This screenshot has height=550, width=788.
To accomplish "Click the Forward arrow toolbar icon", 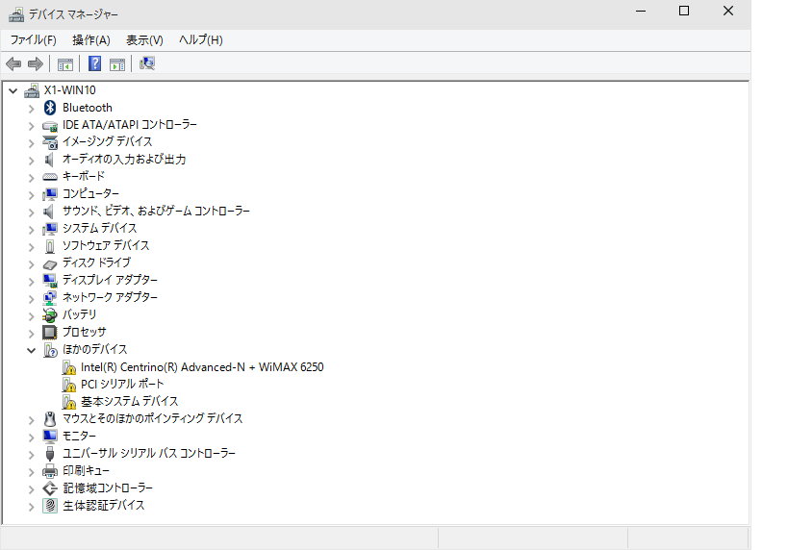I will pos(36,63).
